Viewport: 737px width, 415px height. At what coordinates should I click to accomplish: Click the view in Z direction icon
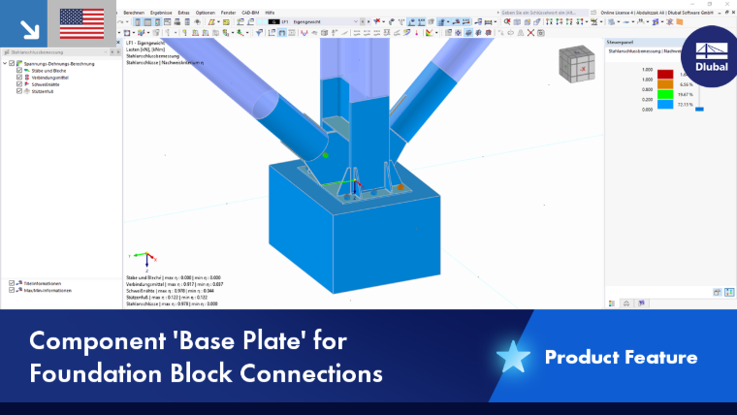pos(568,21)
